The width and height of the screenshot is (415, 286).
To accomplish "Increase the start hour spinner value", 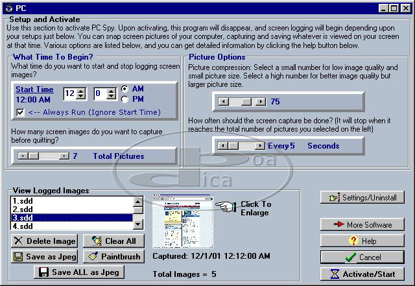I will (81, 91).
